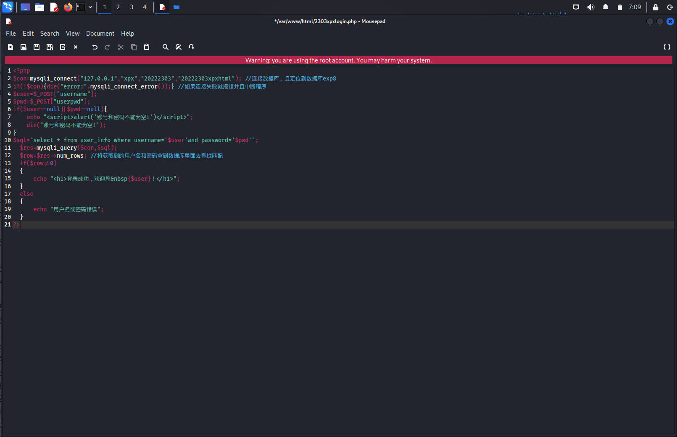The image size is (677, 437).
Task: Show the desktop from taskbar
Action: click(x=25, y=7)
